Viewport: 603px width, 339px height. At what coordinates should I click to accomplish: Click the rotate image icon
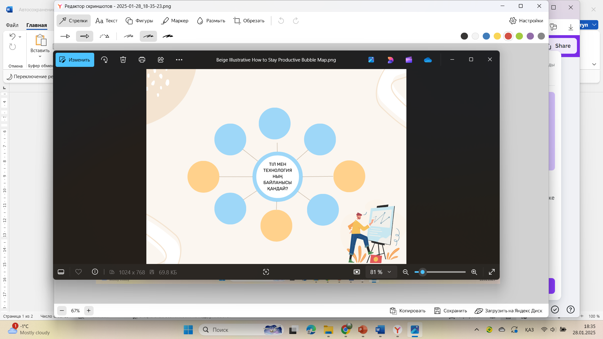pyautogui.click(x=104, y=60)
